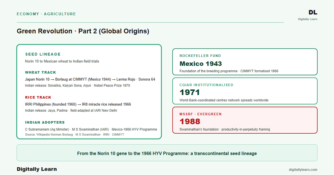Click the 'From the Norin 10 gene' summary banner
Image resolution: width=334 pixels, height=175 pixels.
[167, 153]
